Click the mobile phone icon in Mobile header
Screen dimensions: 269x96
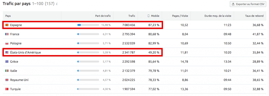[148, 16]
